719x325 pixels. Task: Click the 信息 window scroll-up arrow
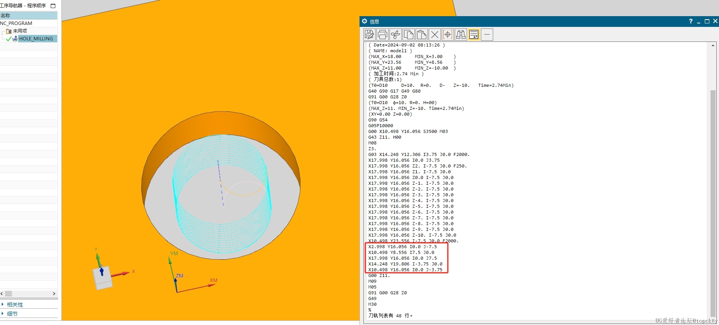713,45
